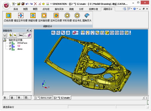Viewport: 151px width, 111px height.
Task: Toggle the demo part checkbox
Action: coord(10,49)
